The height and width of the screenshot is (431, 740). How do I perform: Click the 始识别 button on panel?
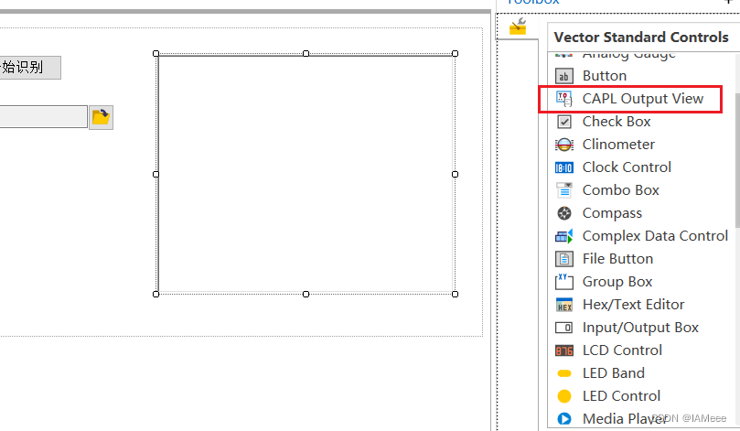pos(30,68)
